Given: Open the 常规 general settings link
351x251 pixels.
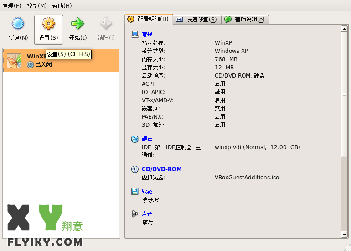Looking at the screenshot, I should click(x=147, y=35).
